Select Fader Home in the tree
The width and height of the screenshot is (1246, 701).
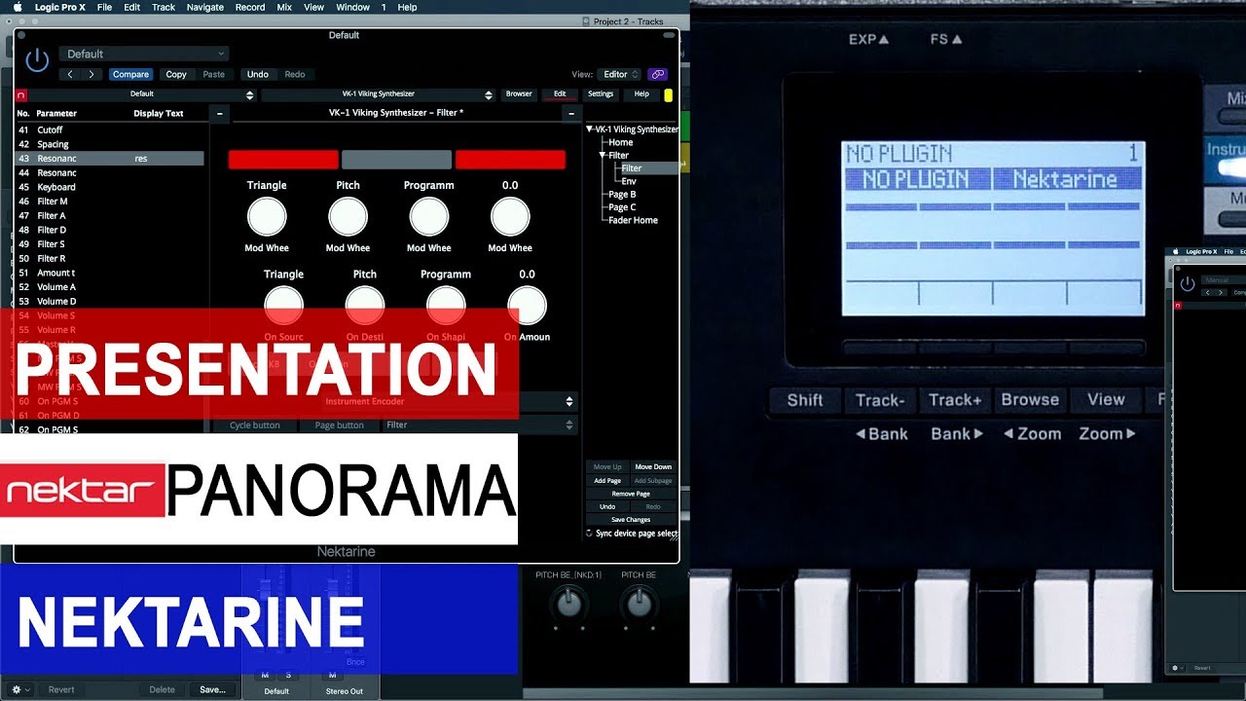633,220
